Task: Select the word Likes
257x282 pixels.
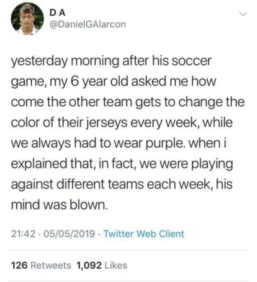Action: (x=116, y=265)
